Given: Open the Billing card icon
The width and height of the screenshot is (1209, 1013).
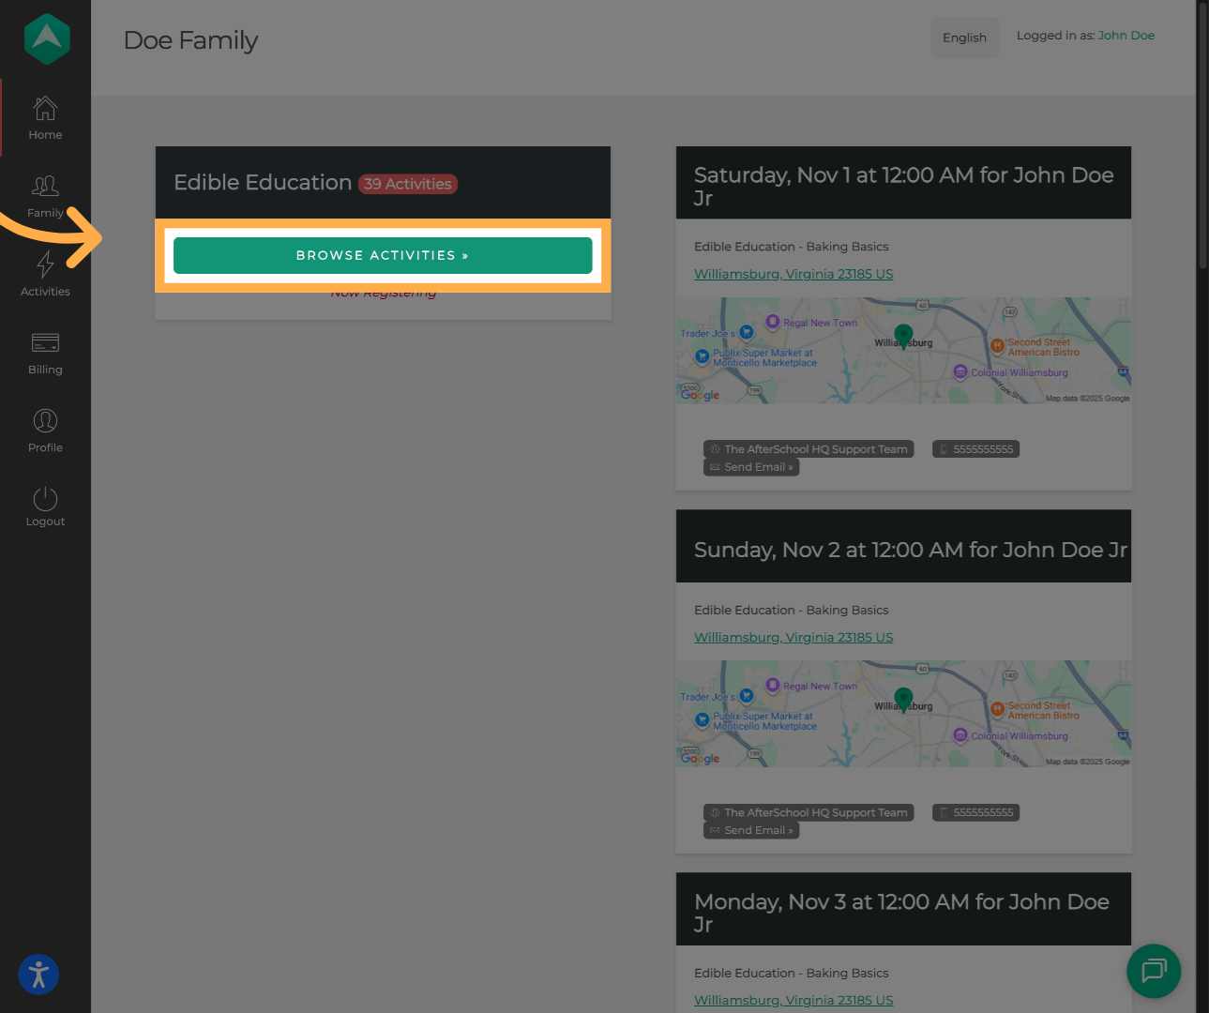Looking at the screenshot, I should point(45,343).
